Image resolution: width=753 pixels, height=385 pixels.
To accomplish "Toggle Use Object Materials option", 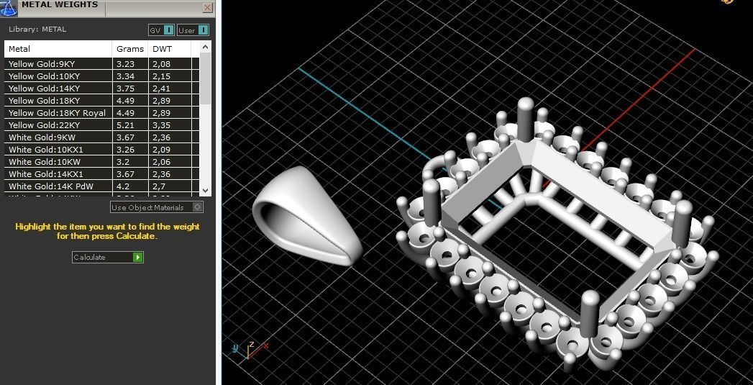I will pos(157,207).
